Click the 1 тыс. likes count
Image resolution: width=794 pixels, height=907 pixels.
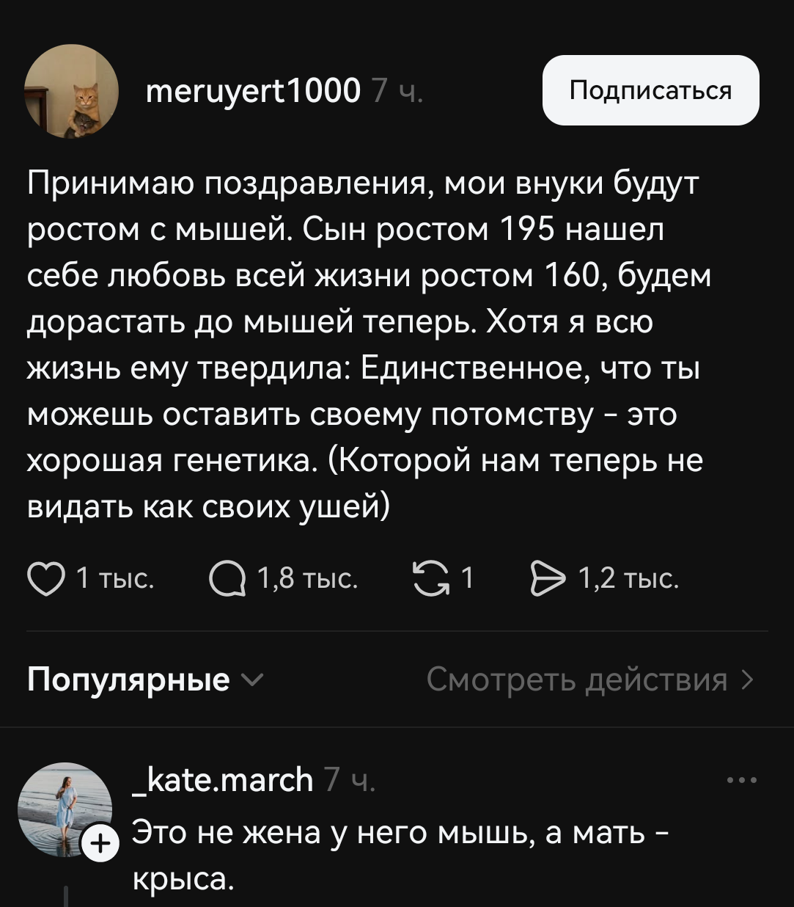pyautogui.click(x=115, y=579)
